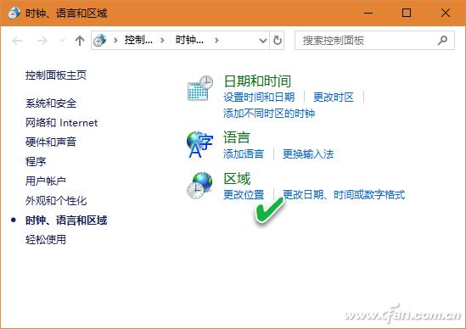Close the 时钟、语言和区域 window

pos(445,13)
